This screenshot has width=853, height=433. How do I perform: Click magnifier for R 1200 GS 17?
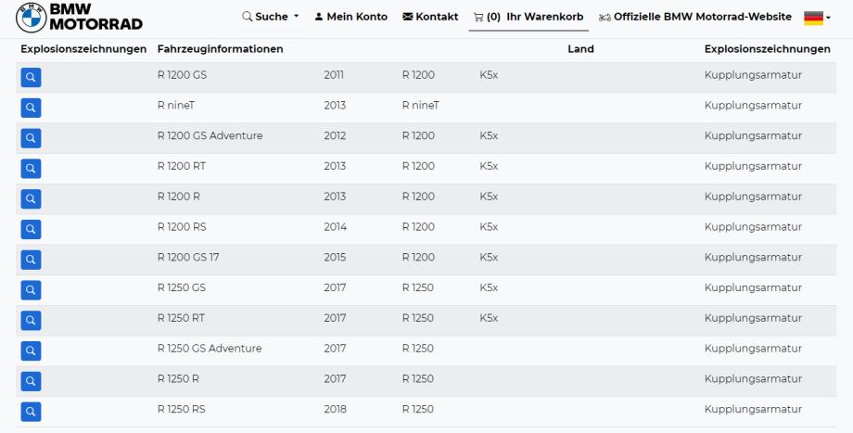pos(31,260)
